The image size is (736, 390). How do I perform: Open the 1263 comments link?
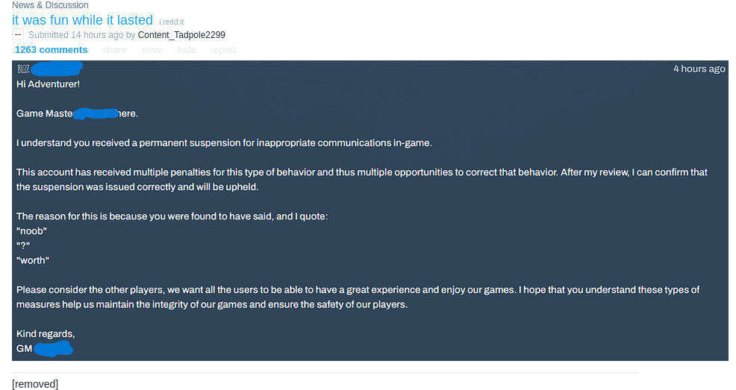coord(52,50)
